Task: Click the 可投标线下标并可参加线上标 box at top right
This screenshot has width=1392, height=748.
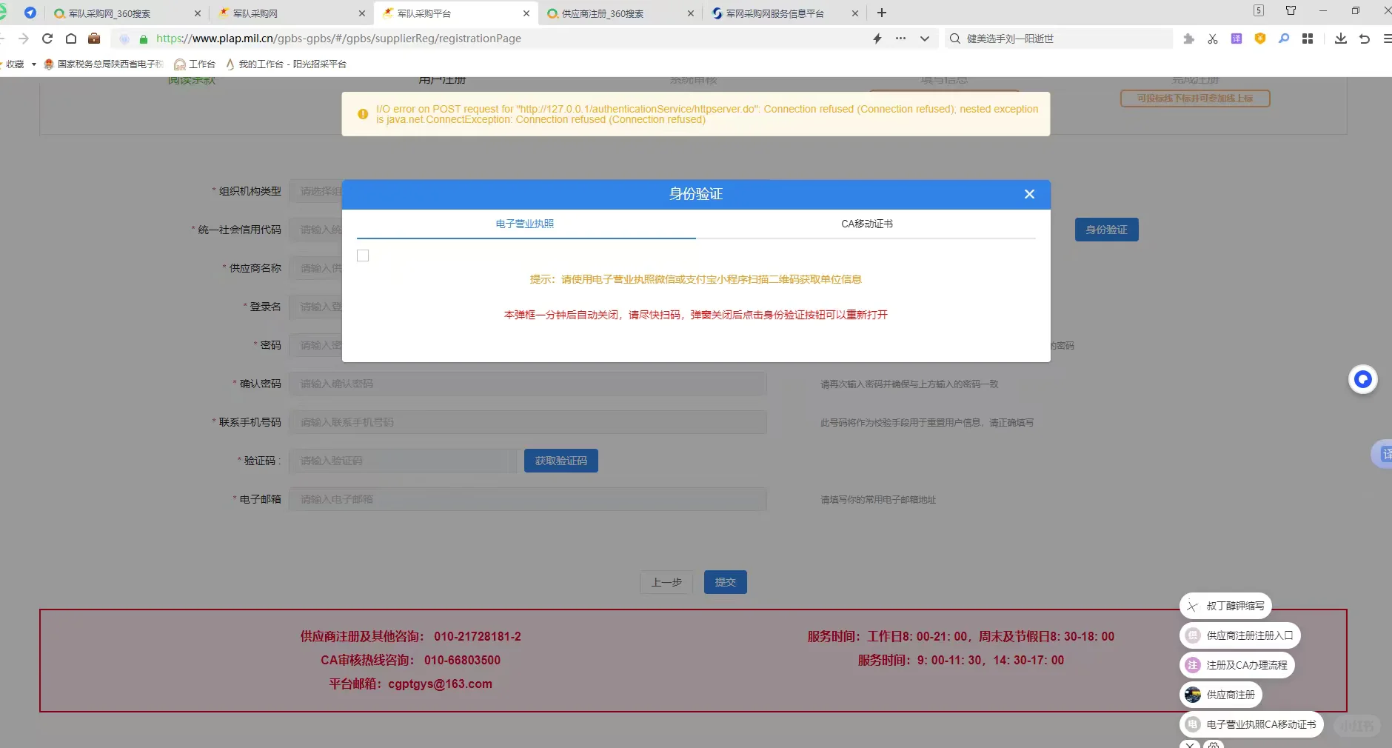Action: tap(1195, 98)
